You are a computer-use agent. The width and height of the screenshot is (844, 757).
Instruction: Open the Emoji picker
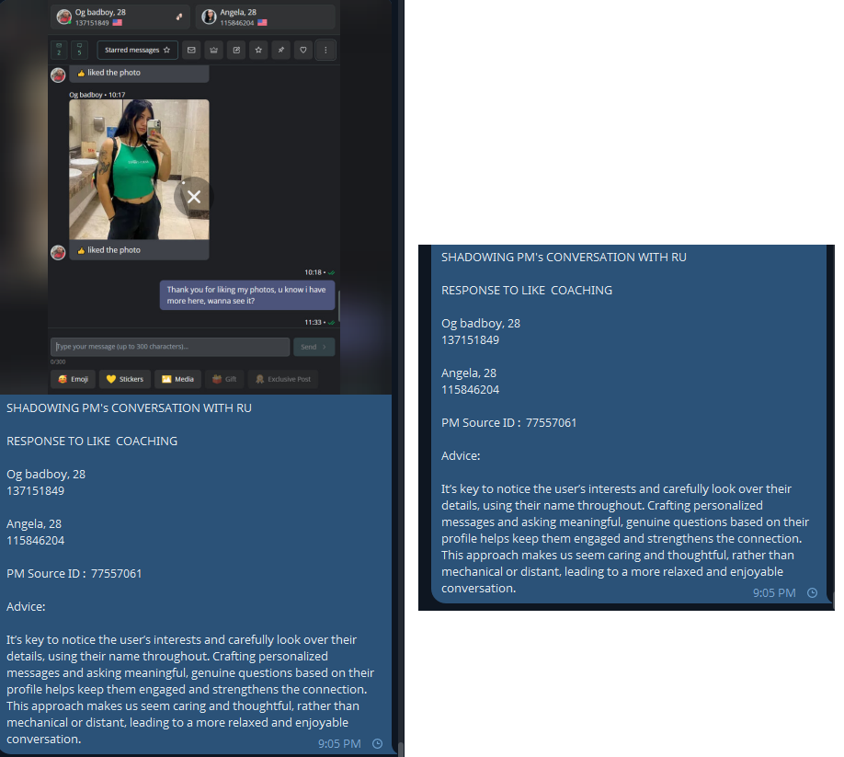74,379
